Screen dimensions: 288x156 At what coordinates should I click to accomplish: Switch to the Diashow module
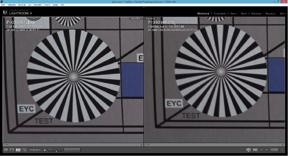coord(256,14)
